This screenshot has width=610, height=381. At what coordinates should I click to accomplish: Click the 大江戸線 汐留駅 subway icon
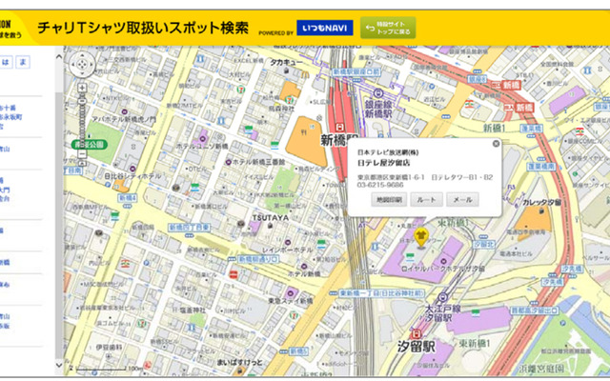[442, 298]
